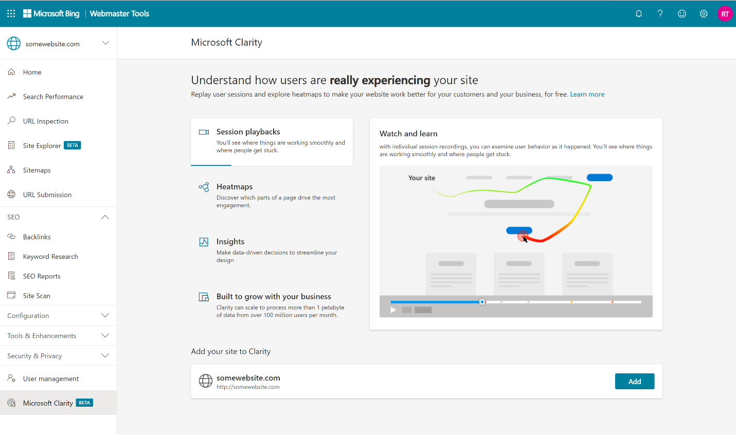Viewport: 736px width, 435px height.
Task: Click the Add button for somewebsite.com
Action: 635,381
